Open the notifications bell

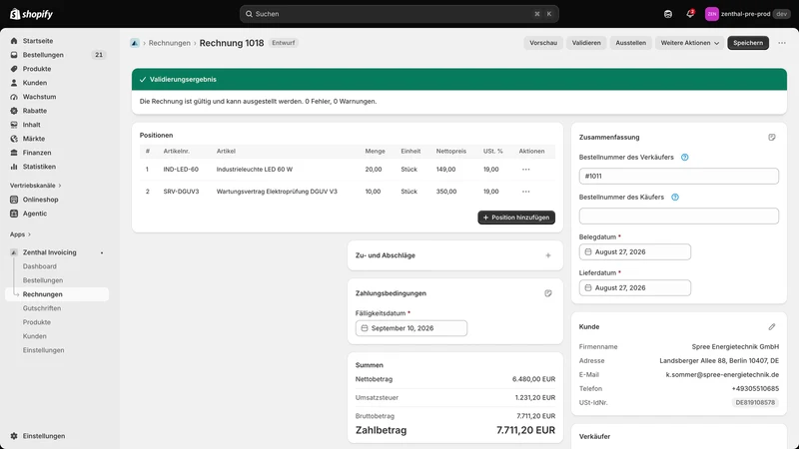click(690, 14)
